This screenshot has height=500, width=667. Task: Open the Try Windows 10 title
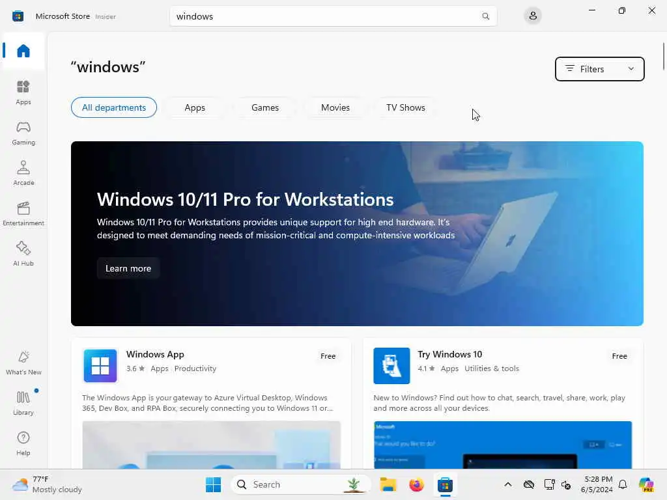tap(449, 354)
